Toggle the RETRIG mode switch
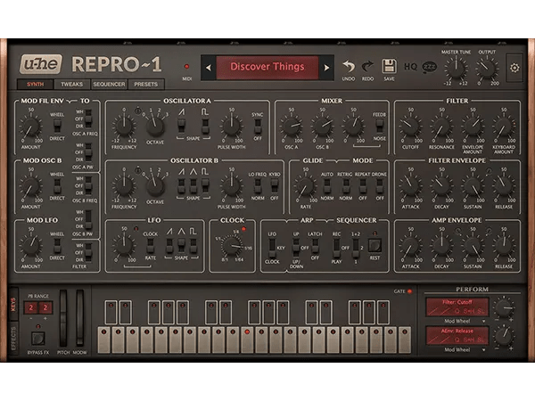Image resolution: width=535 pixels, height=401 pixels. pos(346,186)
